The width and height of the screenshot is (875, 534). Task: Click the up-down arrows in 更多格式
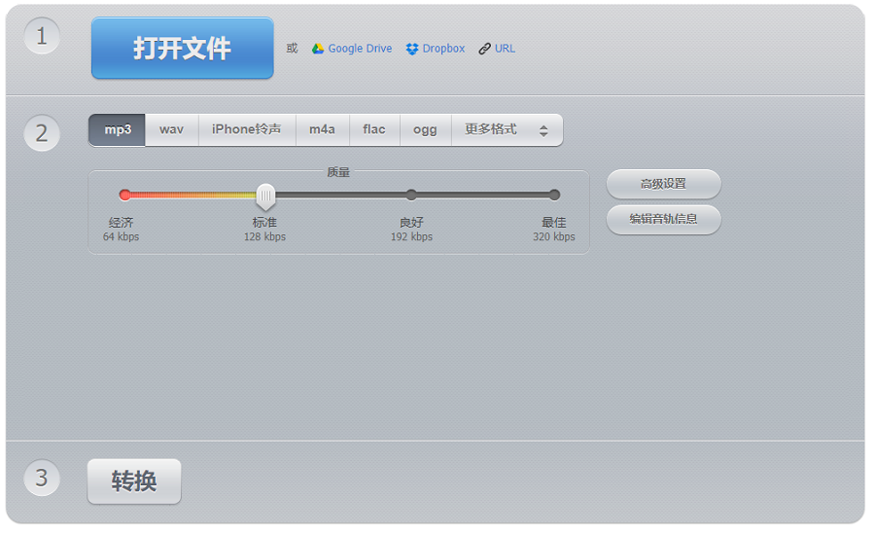click(x=543, y=130)
